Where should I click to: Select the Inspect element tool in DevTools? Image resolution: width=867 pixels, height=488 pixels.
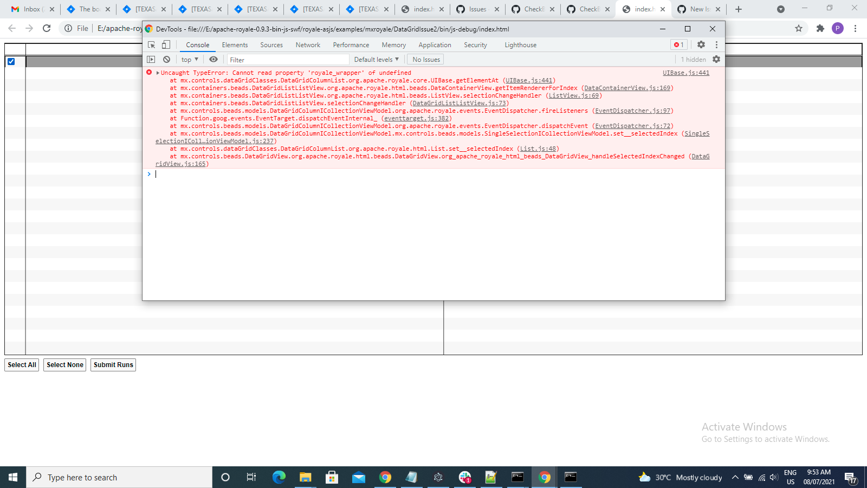(152, 44)
